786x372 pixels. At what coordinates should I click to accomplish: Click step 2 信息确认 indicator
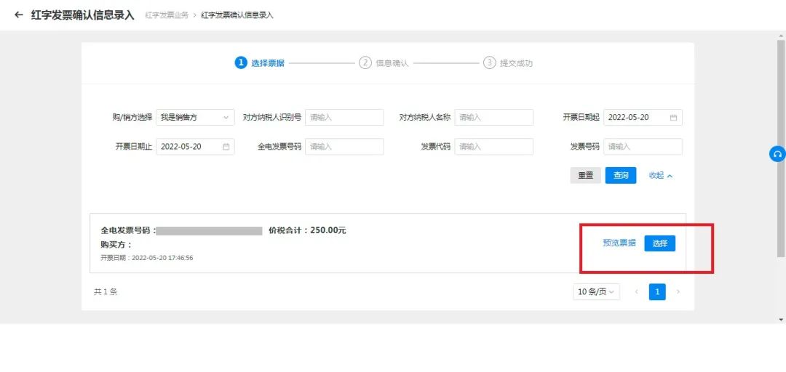coord(384,63)
